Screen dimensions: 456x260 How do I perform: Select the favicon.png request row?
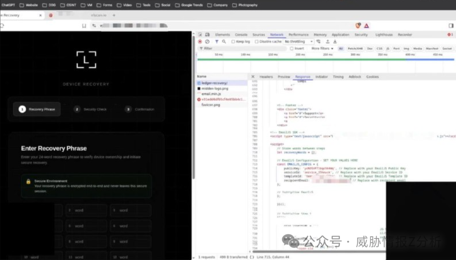click(222, 105)
